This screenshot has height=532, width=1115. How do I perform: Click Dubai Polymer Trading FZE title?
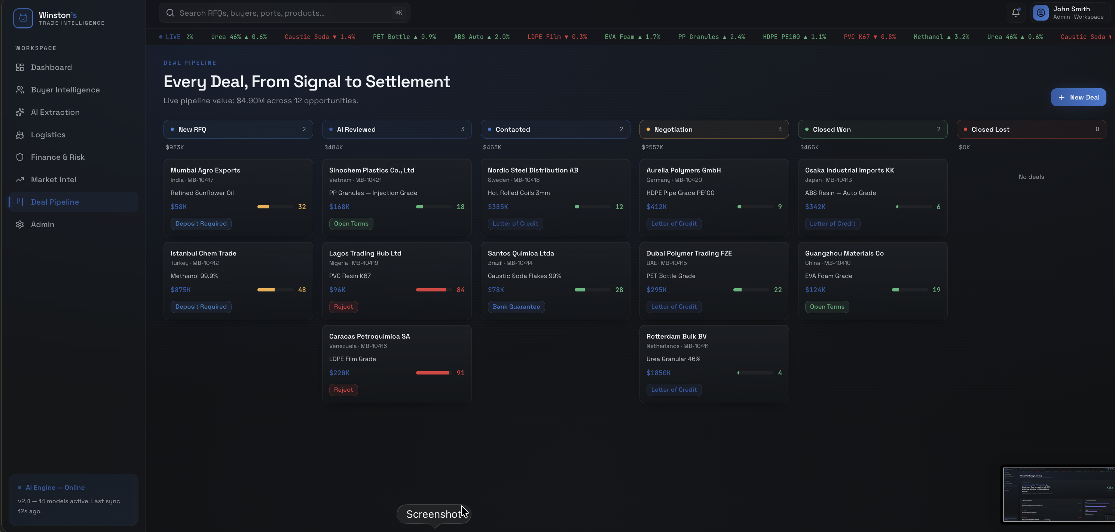click(689, 253)
